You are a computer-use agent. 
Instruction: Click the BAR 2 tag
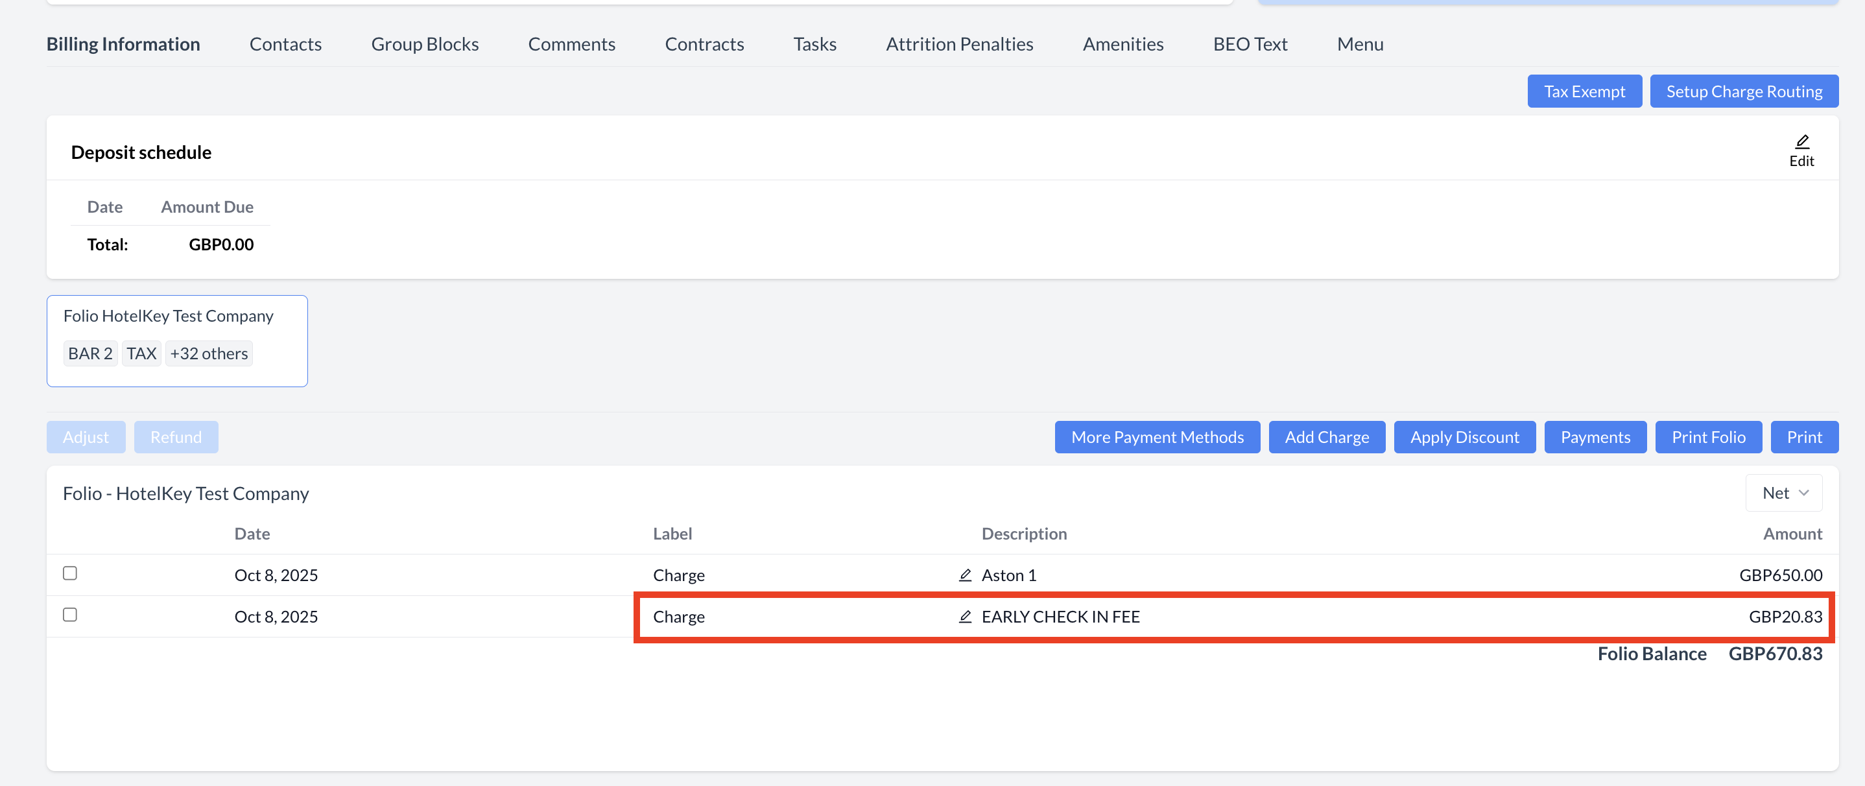click(89, 354)
